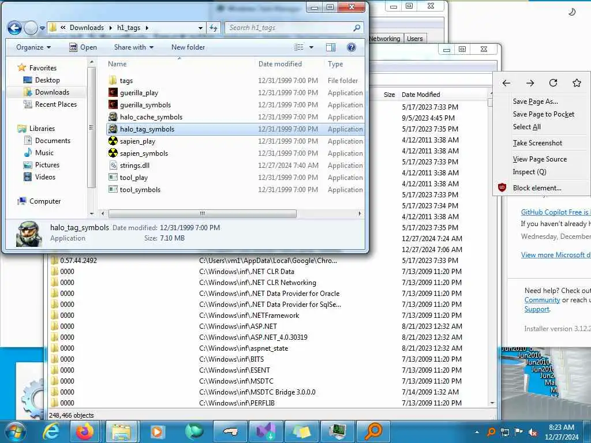Viewport: 591px width, 443px height.
Task: Click the Users tab in Task Manager
Action: pos(414,39)
